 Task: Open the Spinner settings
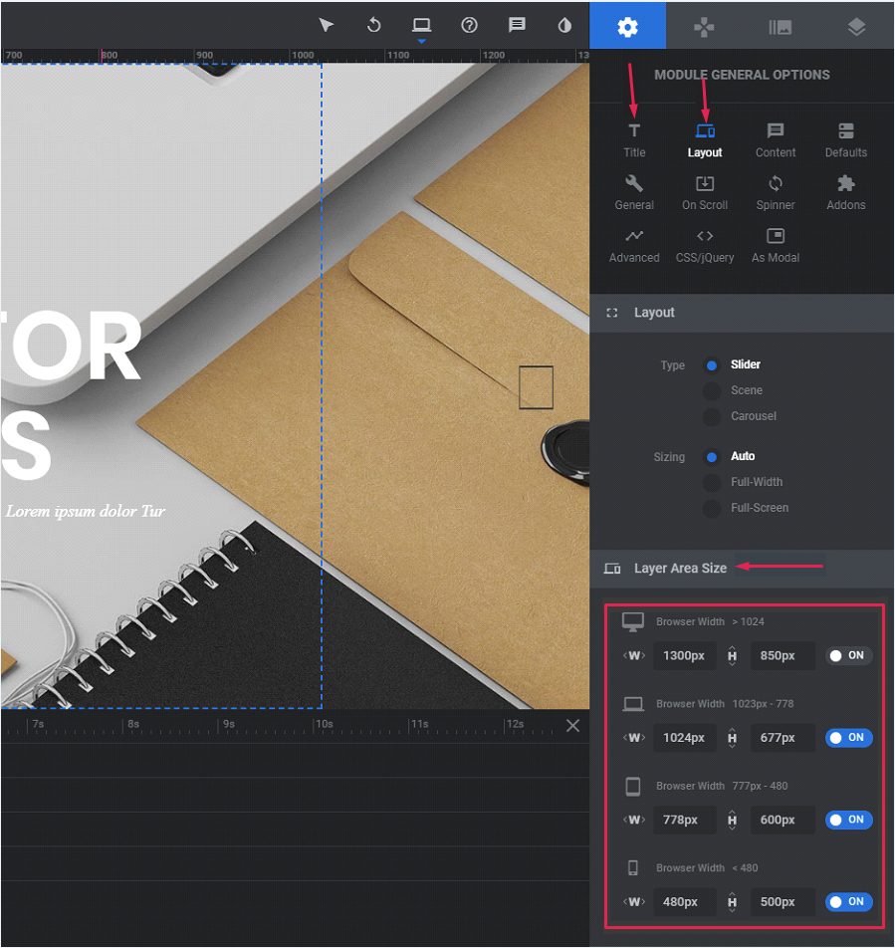[x=776, y=192]
